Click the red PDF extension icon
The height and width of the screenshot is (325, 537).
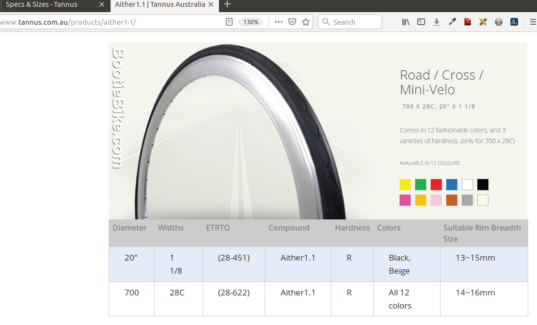coord(468,22)
